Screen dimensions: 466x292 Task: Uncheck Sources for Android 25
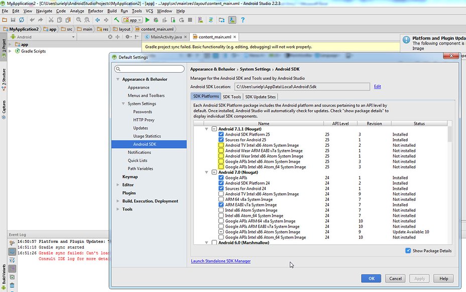coord(221,140)
